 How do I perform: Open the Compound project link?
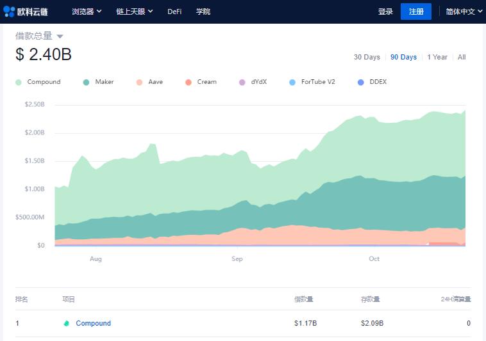[x=93, y=324]
